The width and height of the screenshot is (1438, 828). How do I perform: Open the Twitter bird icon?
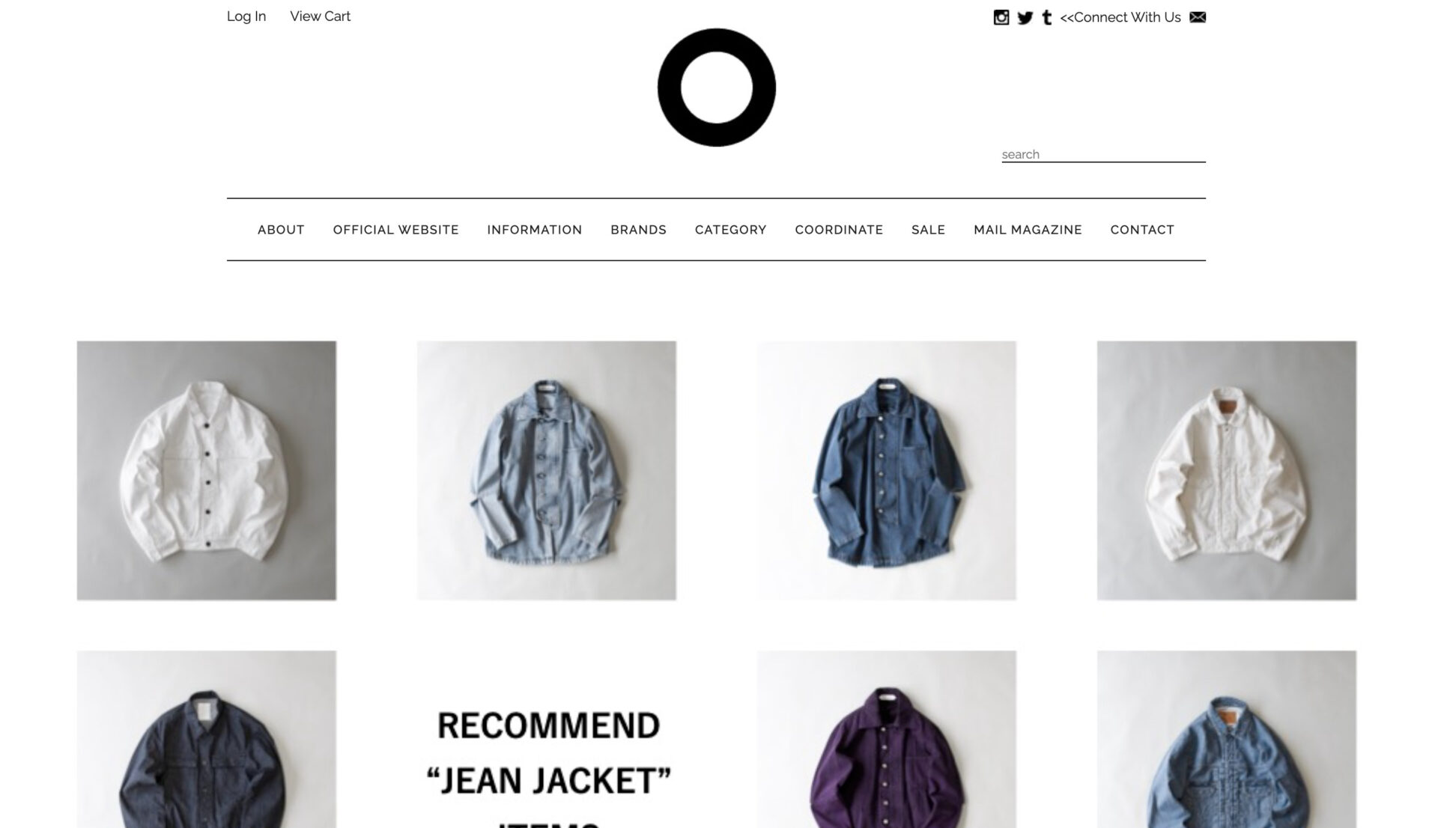click(x=1025, y=17)
